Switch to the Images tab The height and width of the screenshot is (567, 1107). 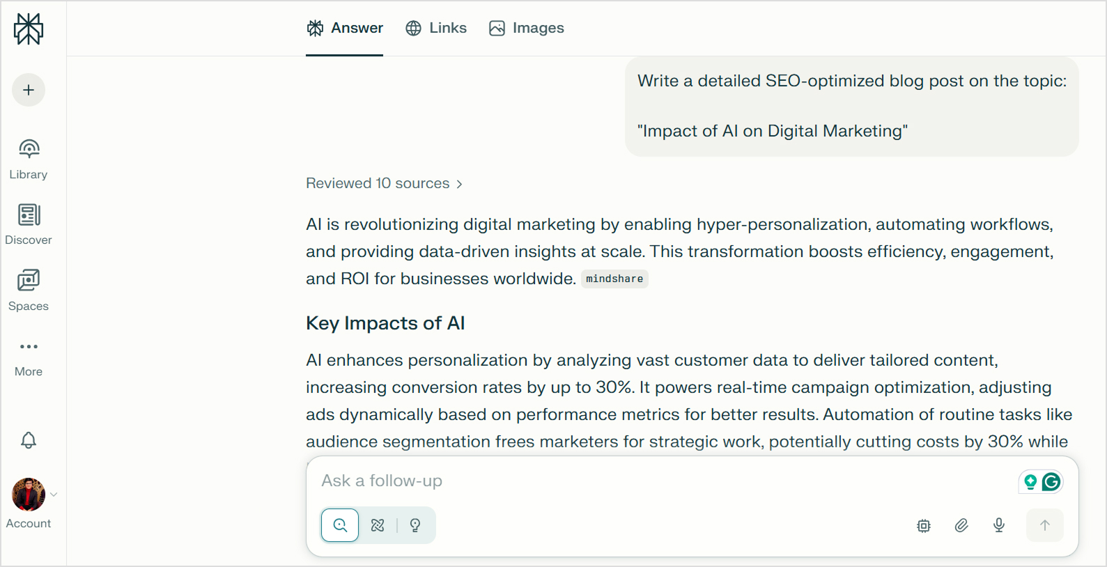coord(527,28)
